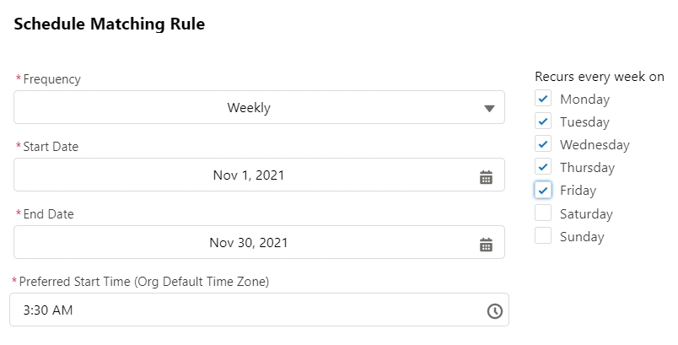Screen dimensions: 678x345
Task: Click the End Date field showing Nov 30, 2021
Action: point(249,243)
